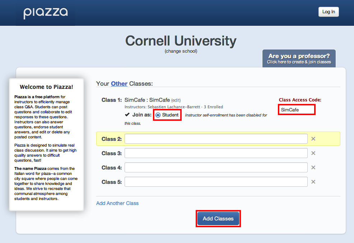
Task: Remove Class 4 with its X icon
Action: coord(313,167)
